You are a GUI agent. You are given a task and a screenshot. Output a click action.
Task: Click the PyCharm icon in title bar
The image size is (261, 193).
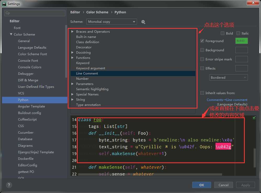(x=4, y=4)
